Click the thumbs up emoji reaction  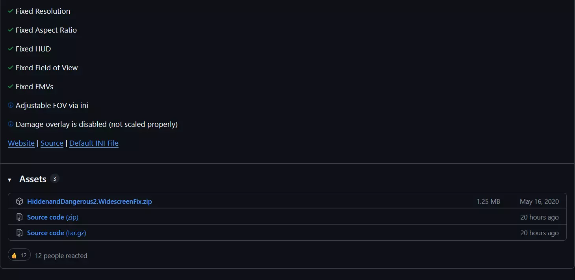point(14,256)
